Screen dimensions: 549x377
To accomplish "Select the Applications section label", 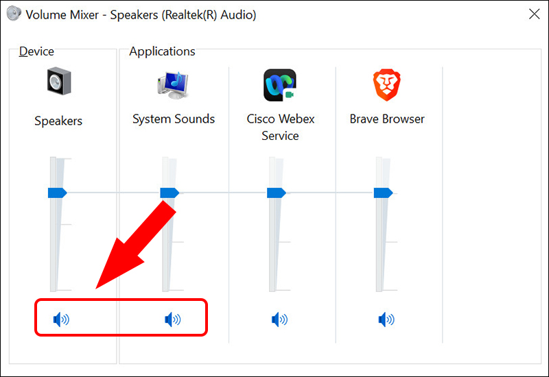I will click(x=162, y=51).
